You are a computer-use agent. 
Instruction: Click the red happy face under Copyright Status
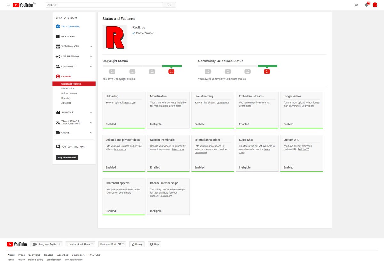click(x=172, y=72)
